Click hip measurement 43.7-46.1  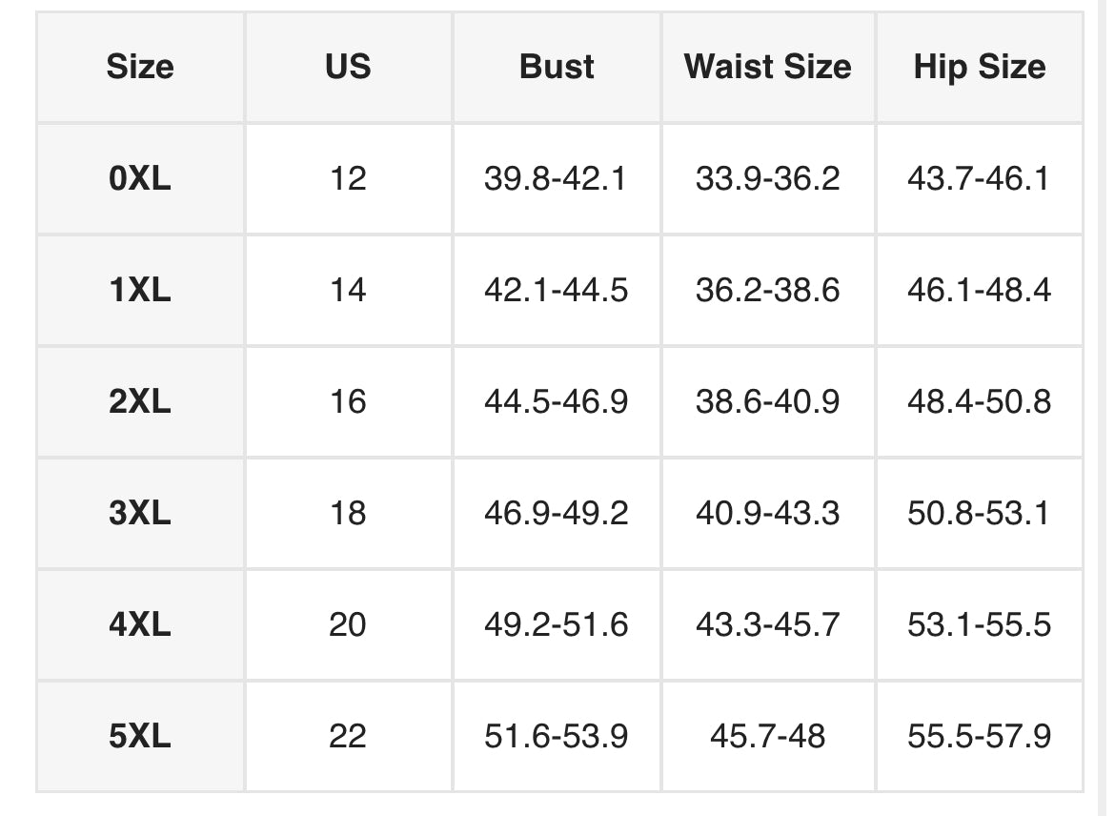979,178
